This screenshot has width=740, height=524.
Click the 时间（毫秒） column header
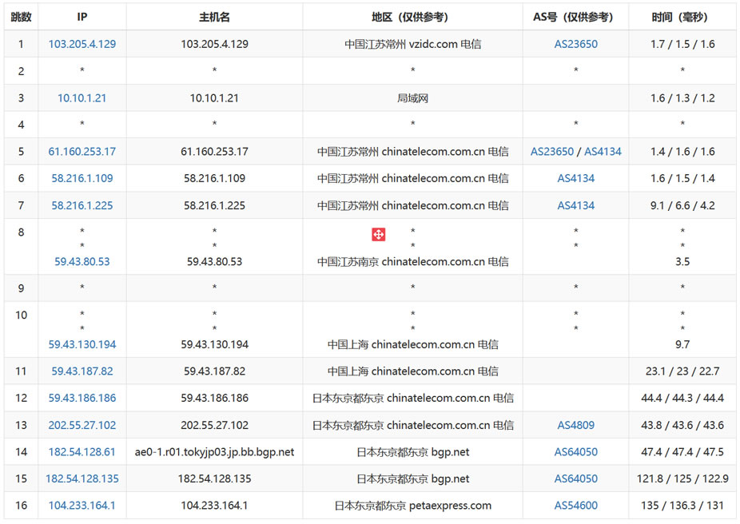682,17
